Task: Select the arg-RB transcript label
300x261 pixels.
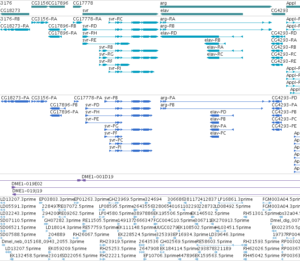Action: tap(167, 26)
